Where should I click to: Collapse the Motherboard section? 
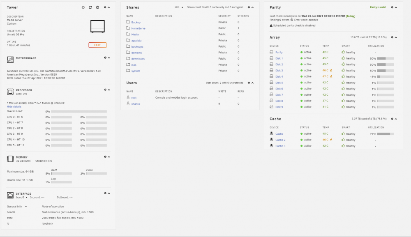coord(109,58)
